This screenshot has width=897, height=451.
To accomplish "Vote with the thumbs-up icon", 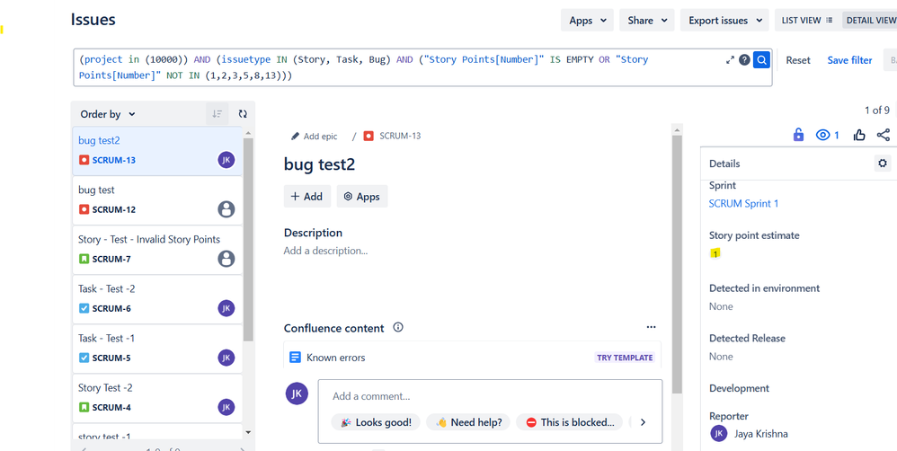I will click(859, 135).
